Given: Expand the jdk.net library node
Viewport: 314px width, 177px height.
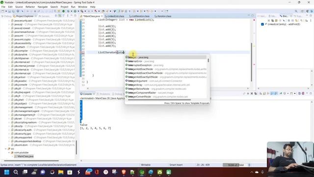Looking at the screenshot, I should click(9, 118).
